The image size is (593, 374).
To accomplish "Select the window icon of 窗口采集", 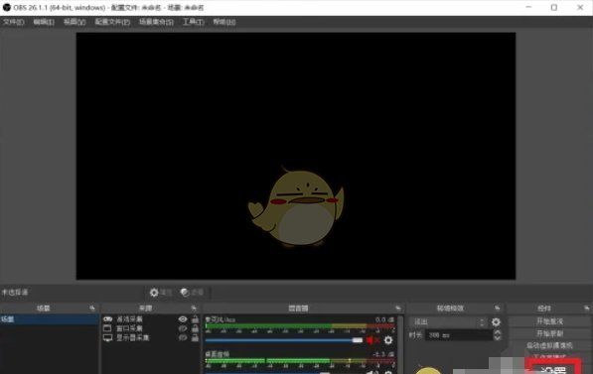I will 108,328.
